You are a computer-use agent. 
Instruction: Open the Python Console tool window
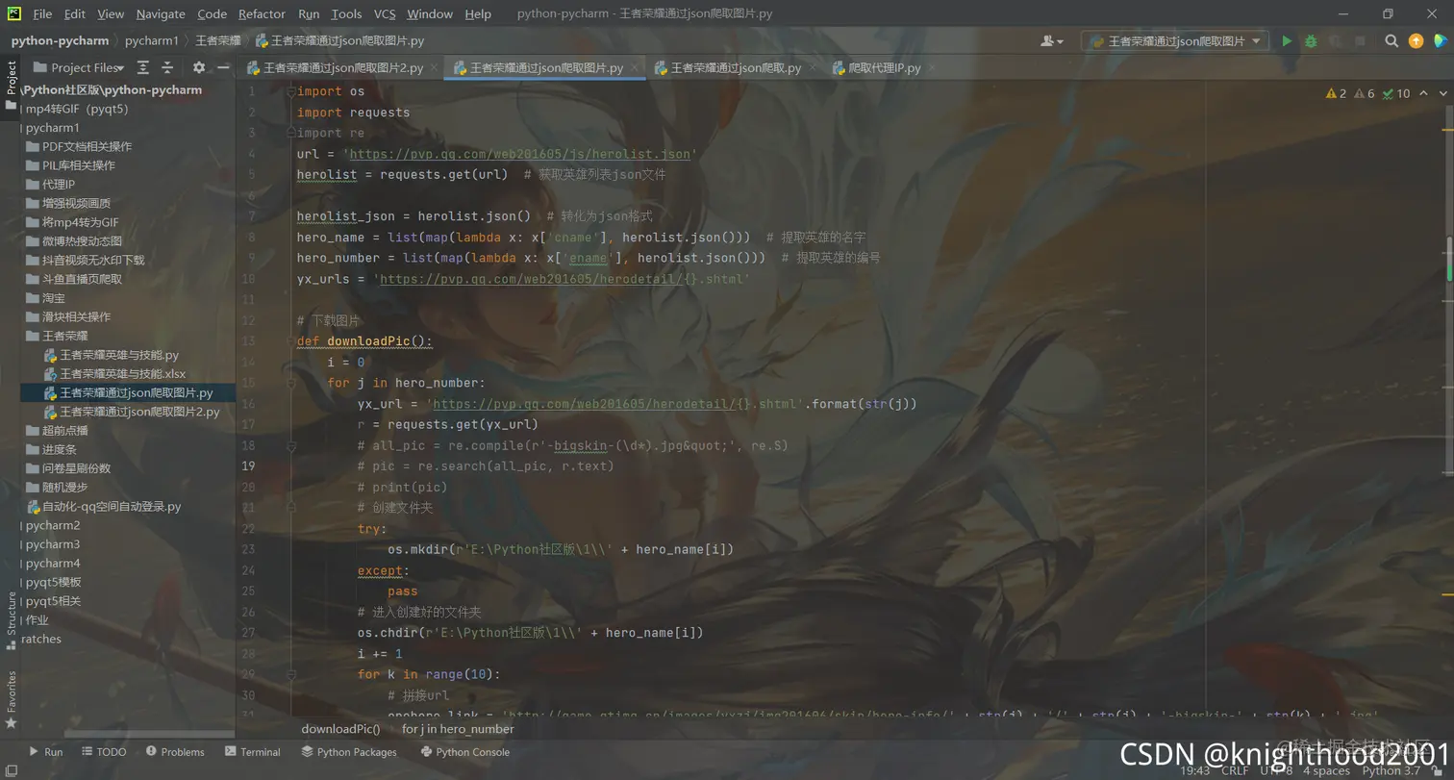point(464,752)
